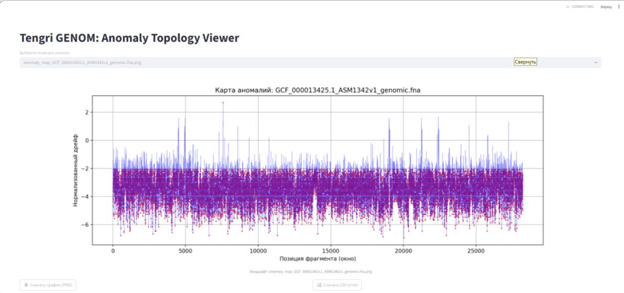This screenshot has height=293, width=624.
Task: Click the Свернуть tooltip label
Action: pos(525,62)
